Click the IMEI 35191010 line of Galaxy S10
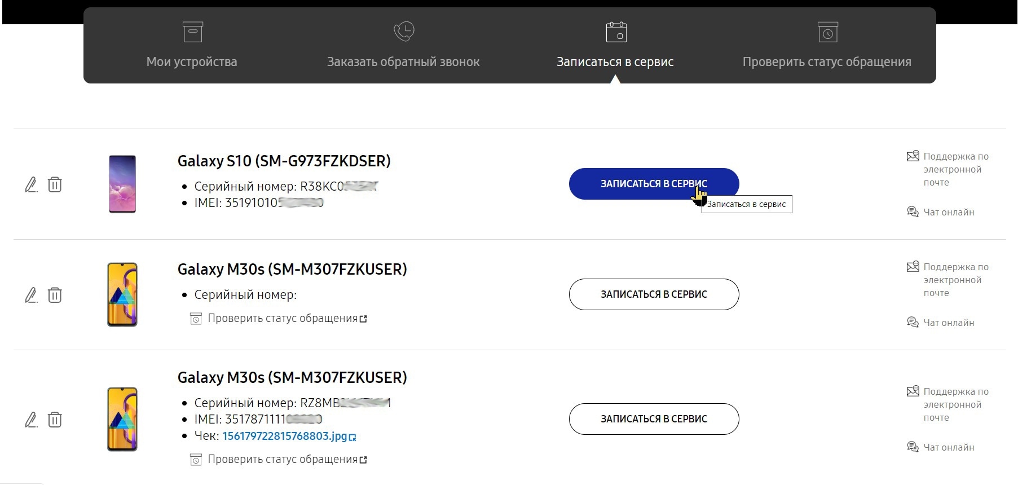1018x485 pixels. [259, 202]
